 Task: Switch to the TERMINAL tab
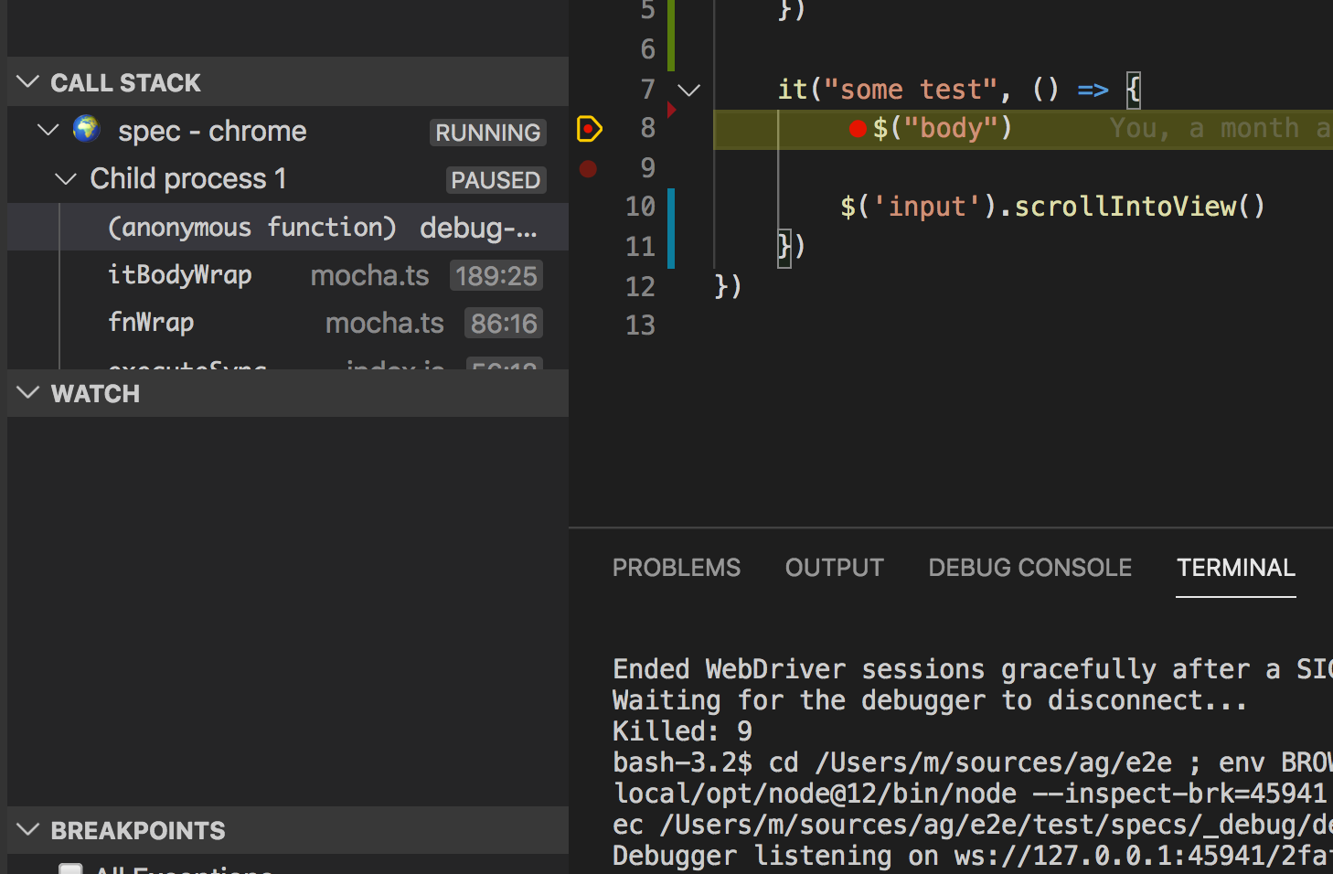[x=1236, y=568]
